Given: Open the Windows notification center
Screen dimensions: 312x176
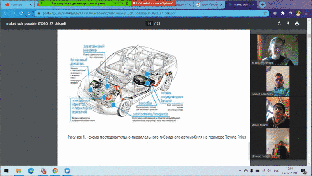Looking at the screenshot, I should (x=305, y=171).
